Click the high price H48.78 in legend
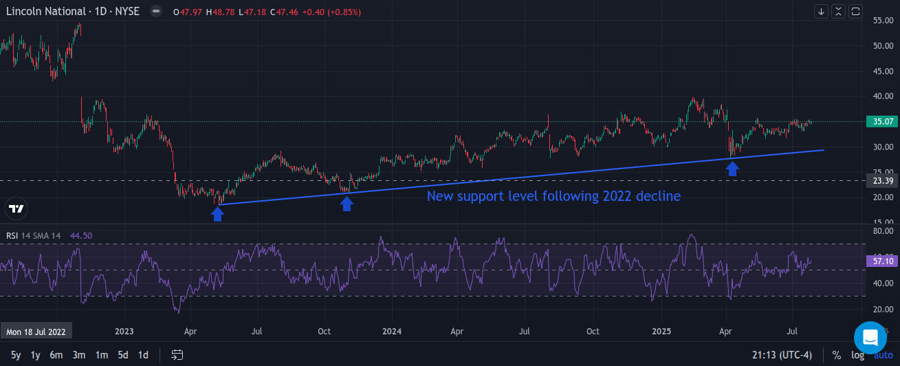 (220, 12)
